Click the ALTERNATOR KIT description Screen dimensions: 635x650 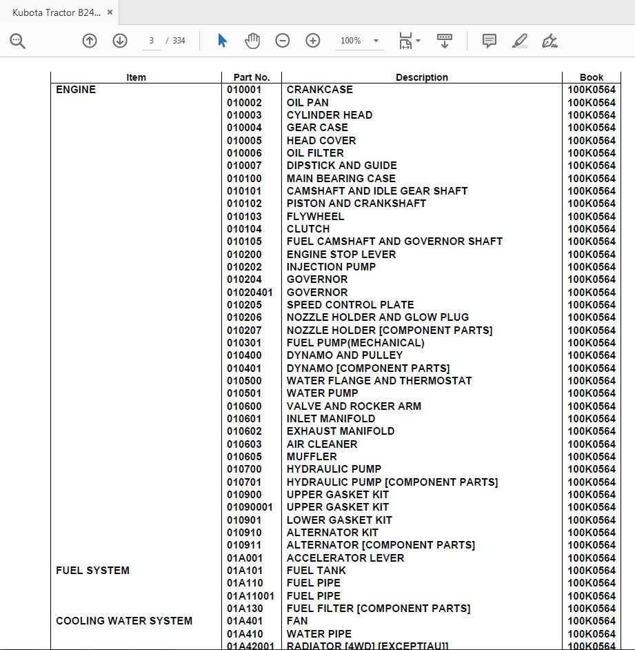pyautogui.click(x=332, y=532)
